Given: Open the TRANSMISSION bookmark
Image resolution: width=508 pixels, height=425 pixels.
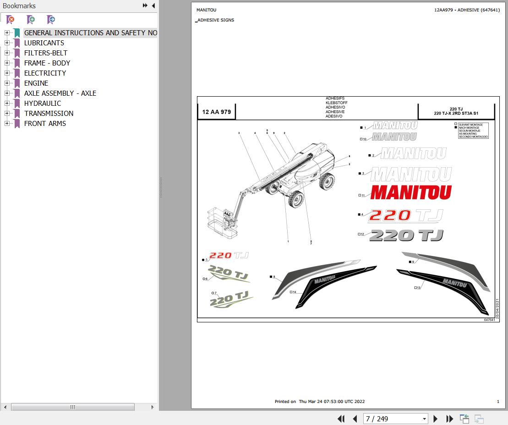Looking at the screenshot, I should [49, 114].
